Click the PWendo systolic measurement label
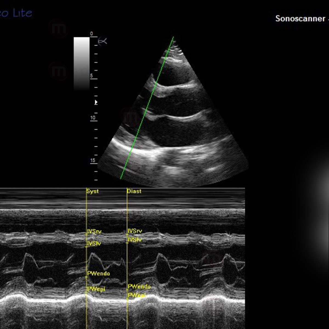 click(x=99, y=273)
